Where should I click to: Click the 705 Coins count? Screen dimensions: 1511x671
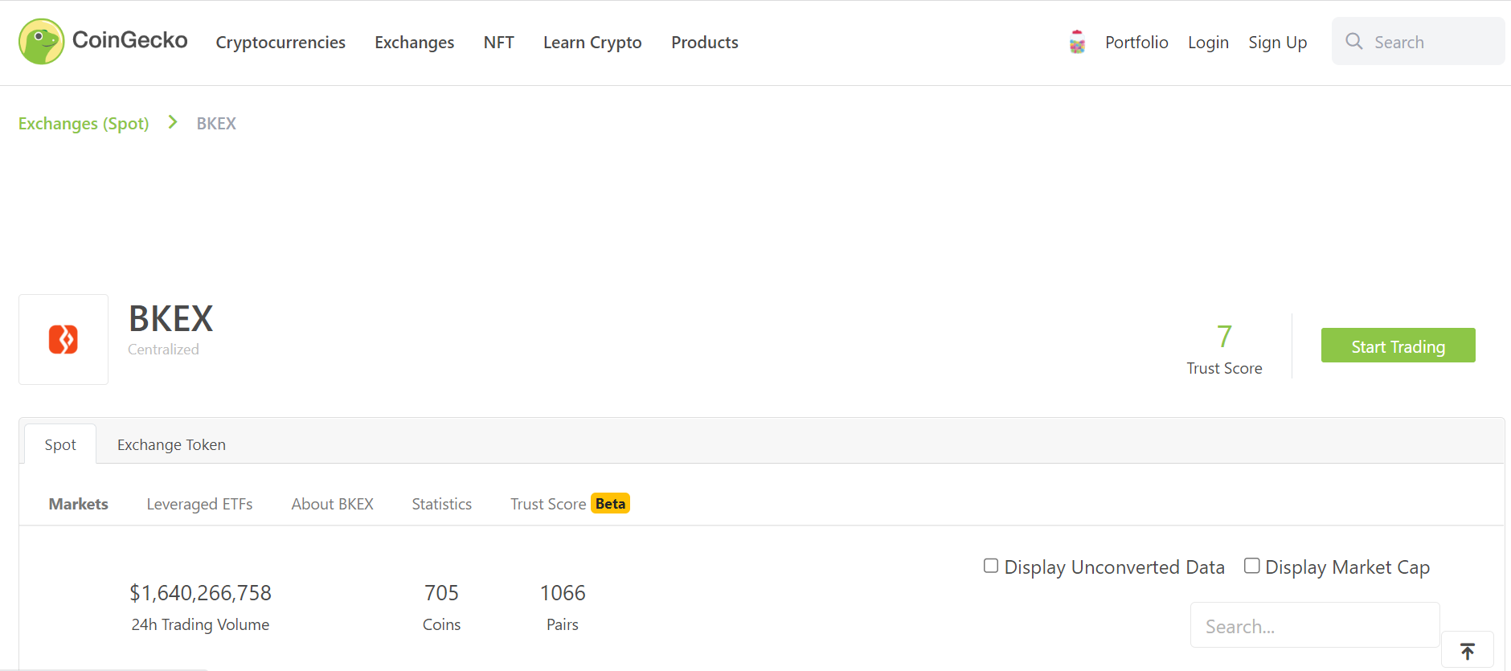click(441, 593)
